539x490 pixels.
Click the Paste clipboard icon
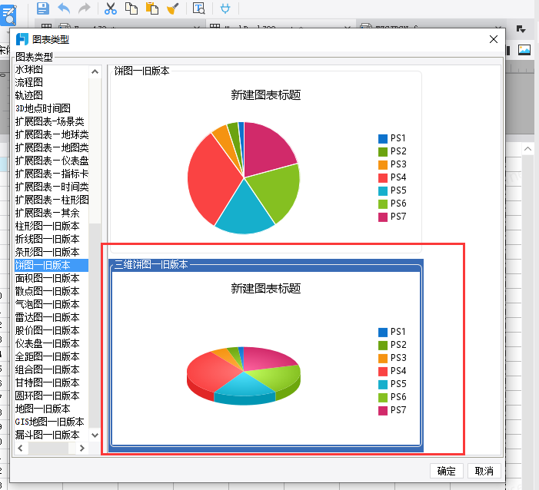coord(152,8)
